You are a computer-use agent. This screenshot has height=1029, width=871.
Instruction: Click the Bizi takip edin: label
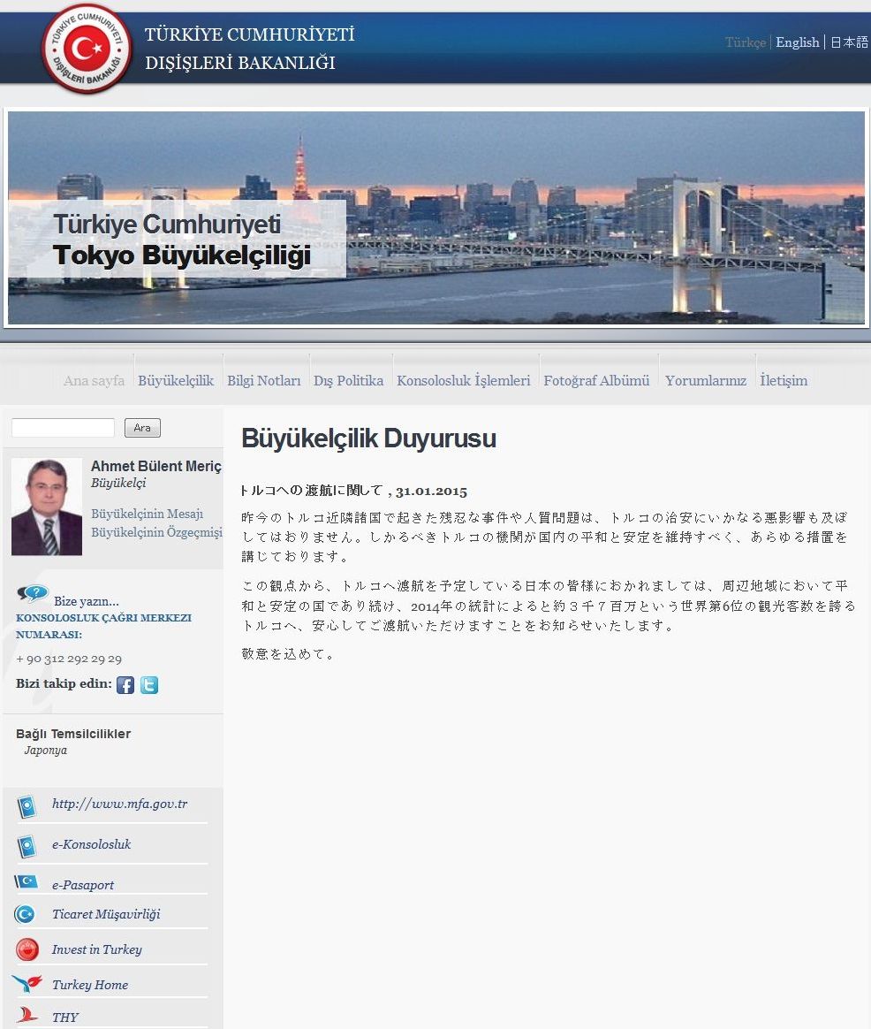coord(64,684)
